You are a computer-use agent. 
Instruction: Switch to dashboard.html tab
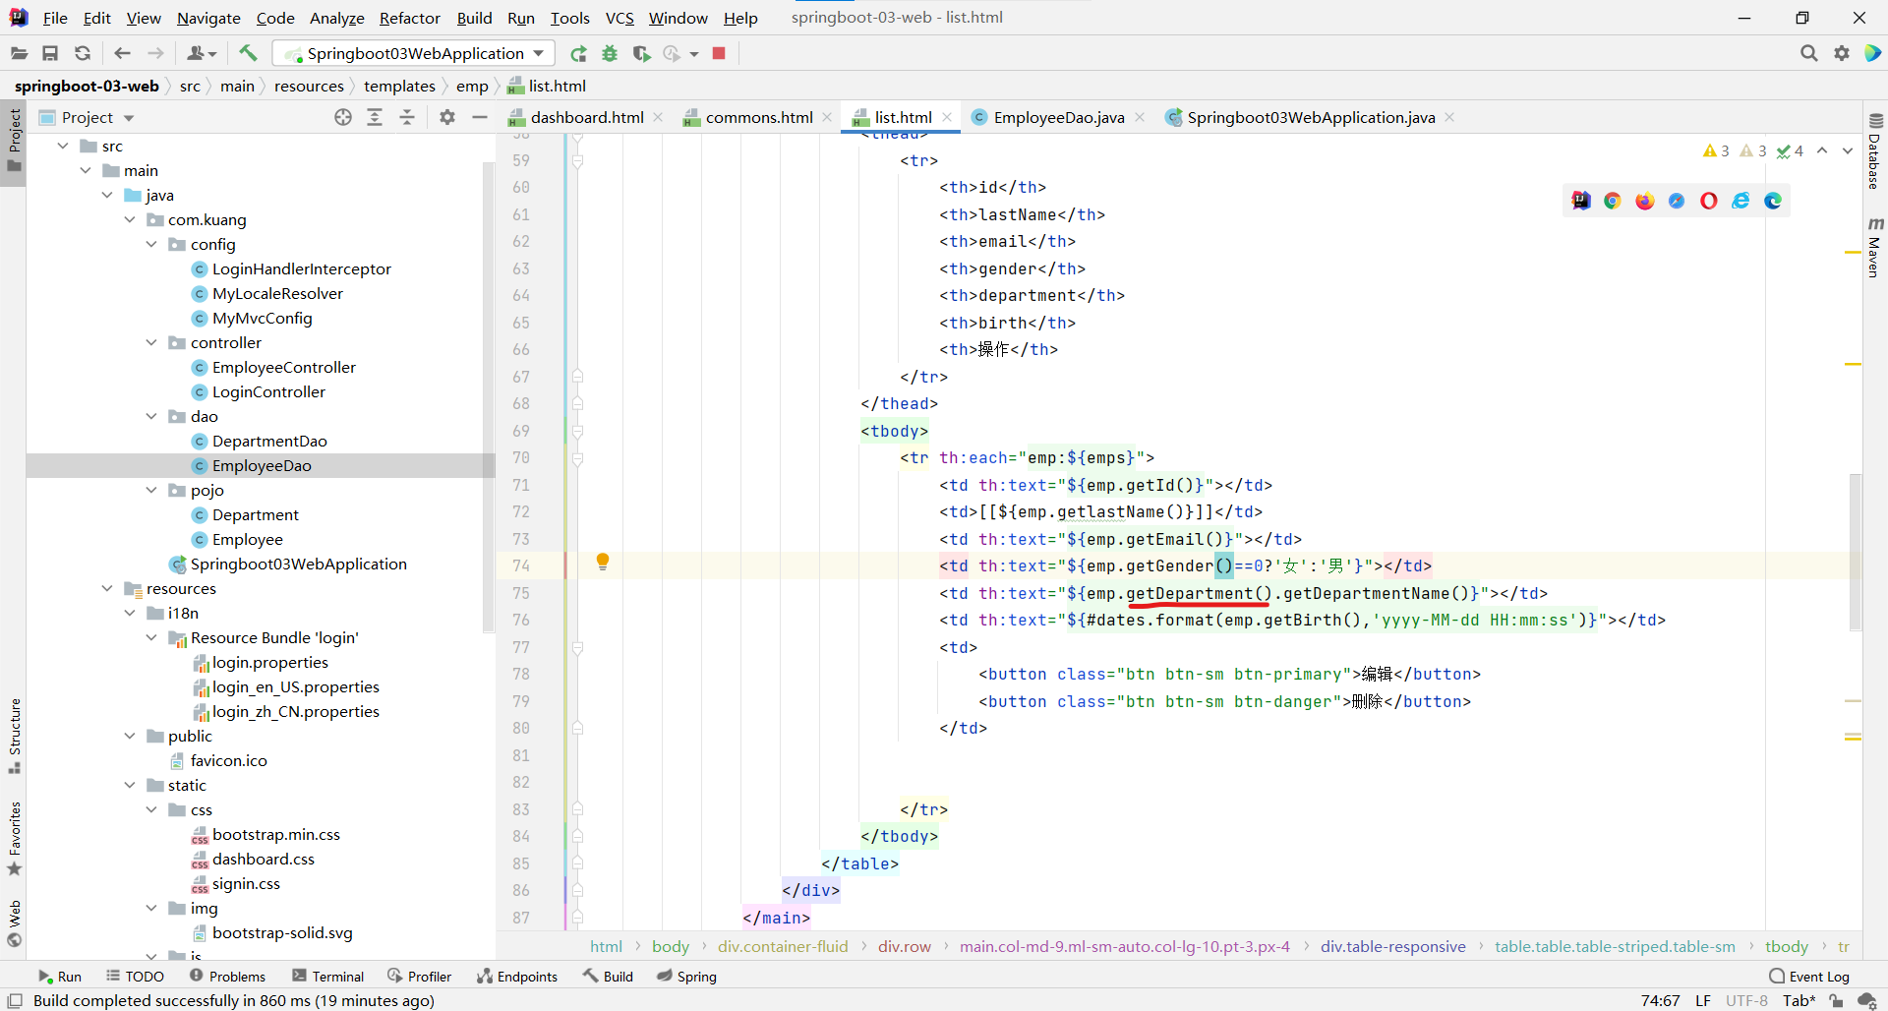(586, 117)
